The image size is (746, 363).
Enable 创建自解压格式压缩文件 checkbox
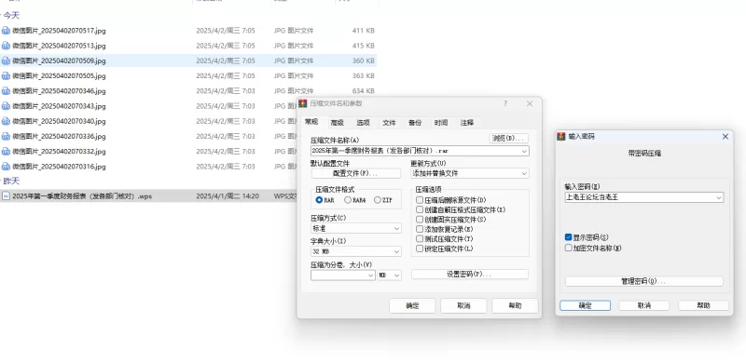(x=420, y=209)
